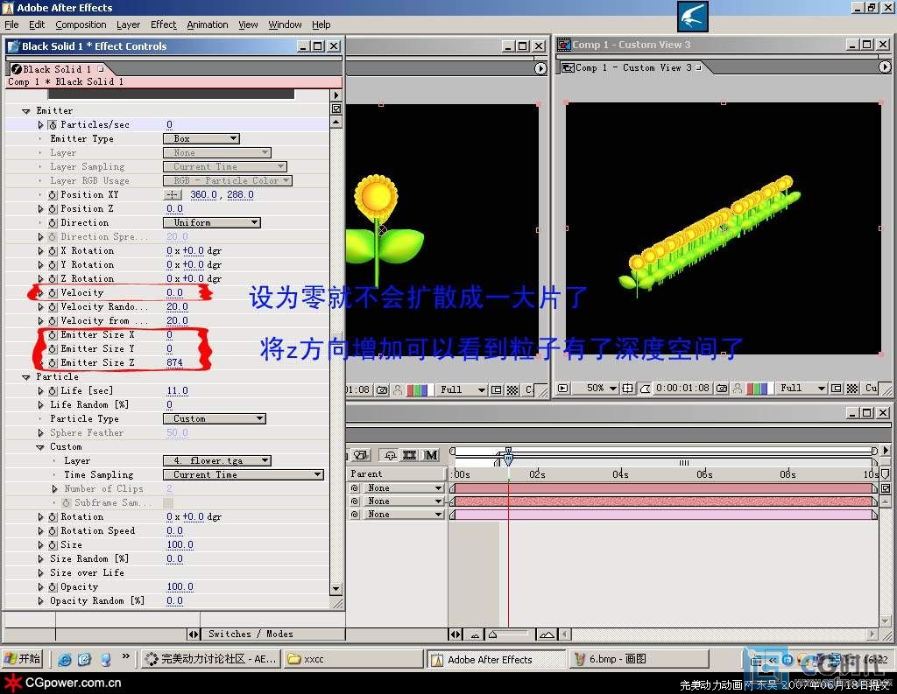The image size is (897, 694).
Task: Toggle shy layers button in timeline
Action: click(x=390, y=455)
